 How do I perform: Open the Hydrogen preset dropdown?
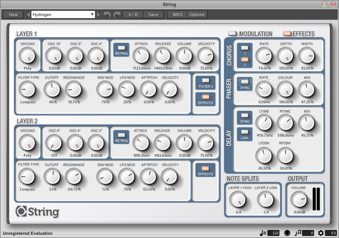63,14
